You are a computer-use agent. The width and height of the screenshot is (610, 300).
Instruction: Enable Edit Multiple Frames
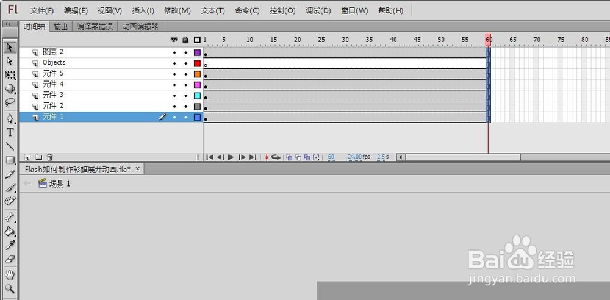[307, 157]
